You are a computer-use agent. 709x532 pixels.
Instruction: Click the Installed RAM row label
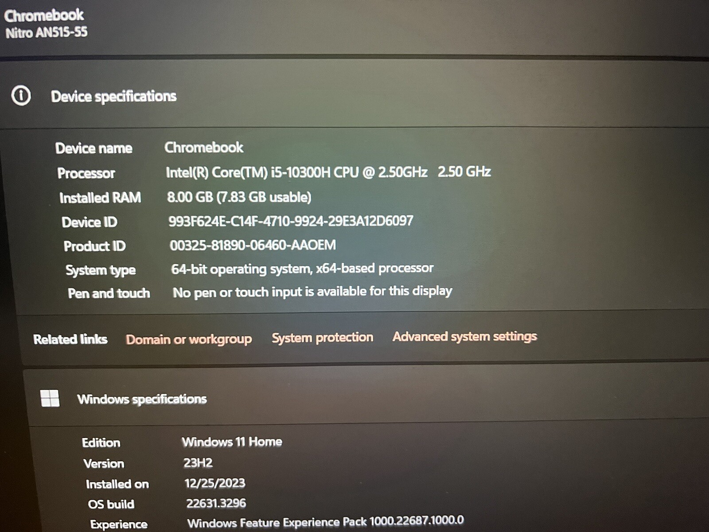tap(100, 198)
